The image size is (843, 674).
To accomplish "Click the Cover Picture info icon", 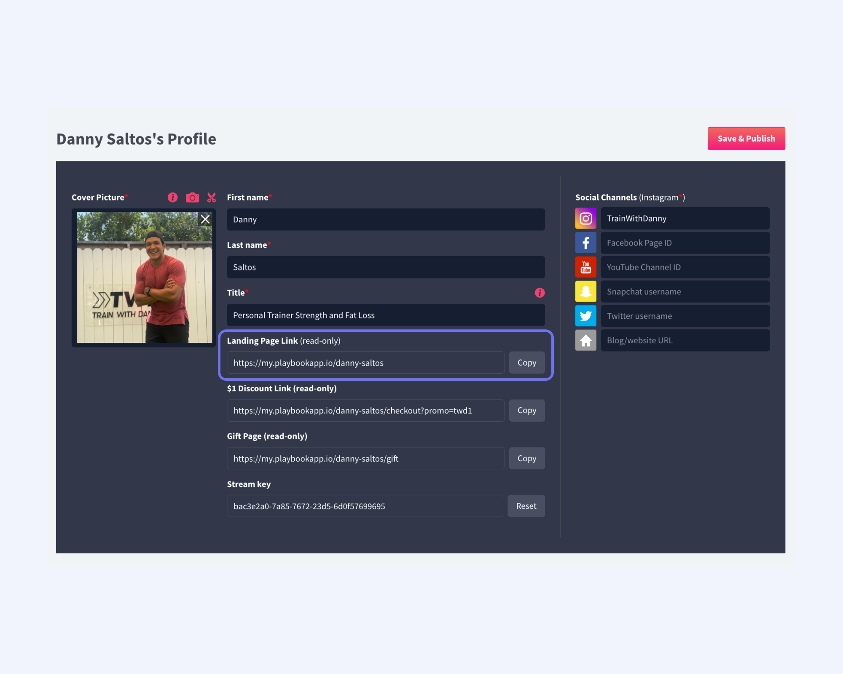I will (172, 197).
